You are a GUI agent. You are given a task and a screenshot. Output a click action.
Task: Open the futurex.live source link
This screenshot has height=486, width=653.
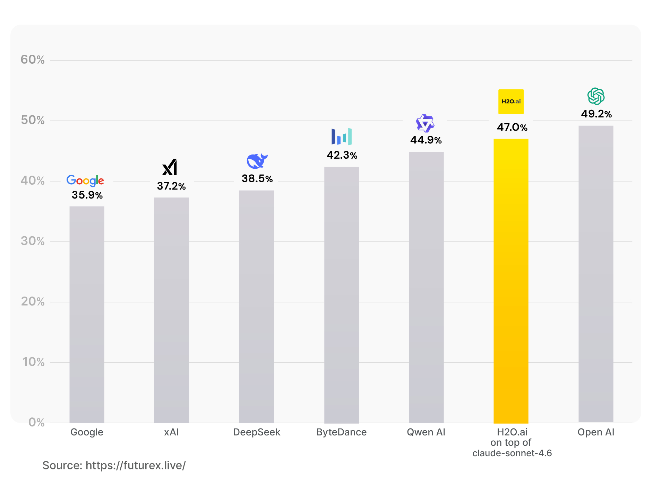tap(136, 465)
